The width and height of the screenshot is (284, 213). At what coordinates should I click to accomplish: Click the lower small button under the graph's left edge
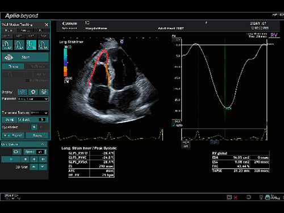pyautogui.click(x=186, y=147)
